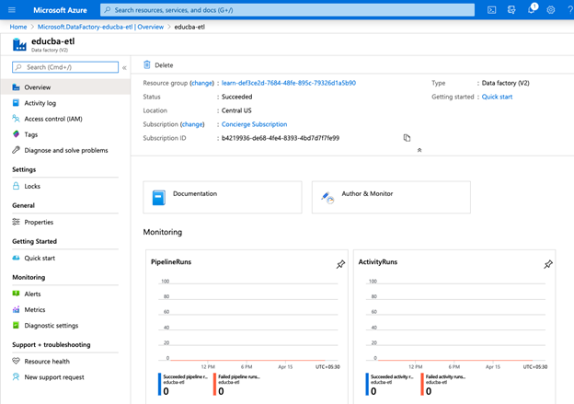The image size is (574, 404).
Task: Click the Quick start cloud icon in sidebar
Action: tap(16, 258)
